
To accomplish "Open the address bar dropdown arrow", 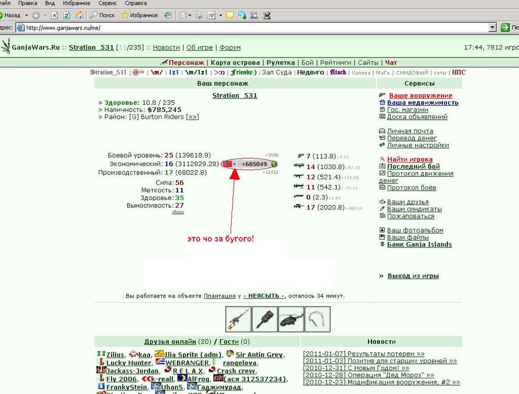I will pyautogui.click(x=493, y=28).
